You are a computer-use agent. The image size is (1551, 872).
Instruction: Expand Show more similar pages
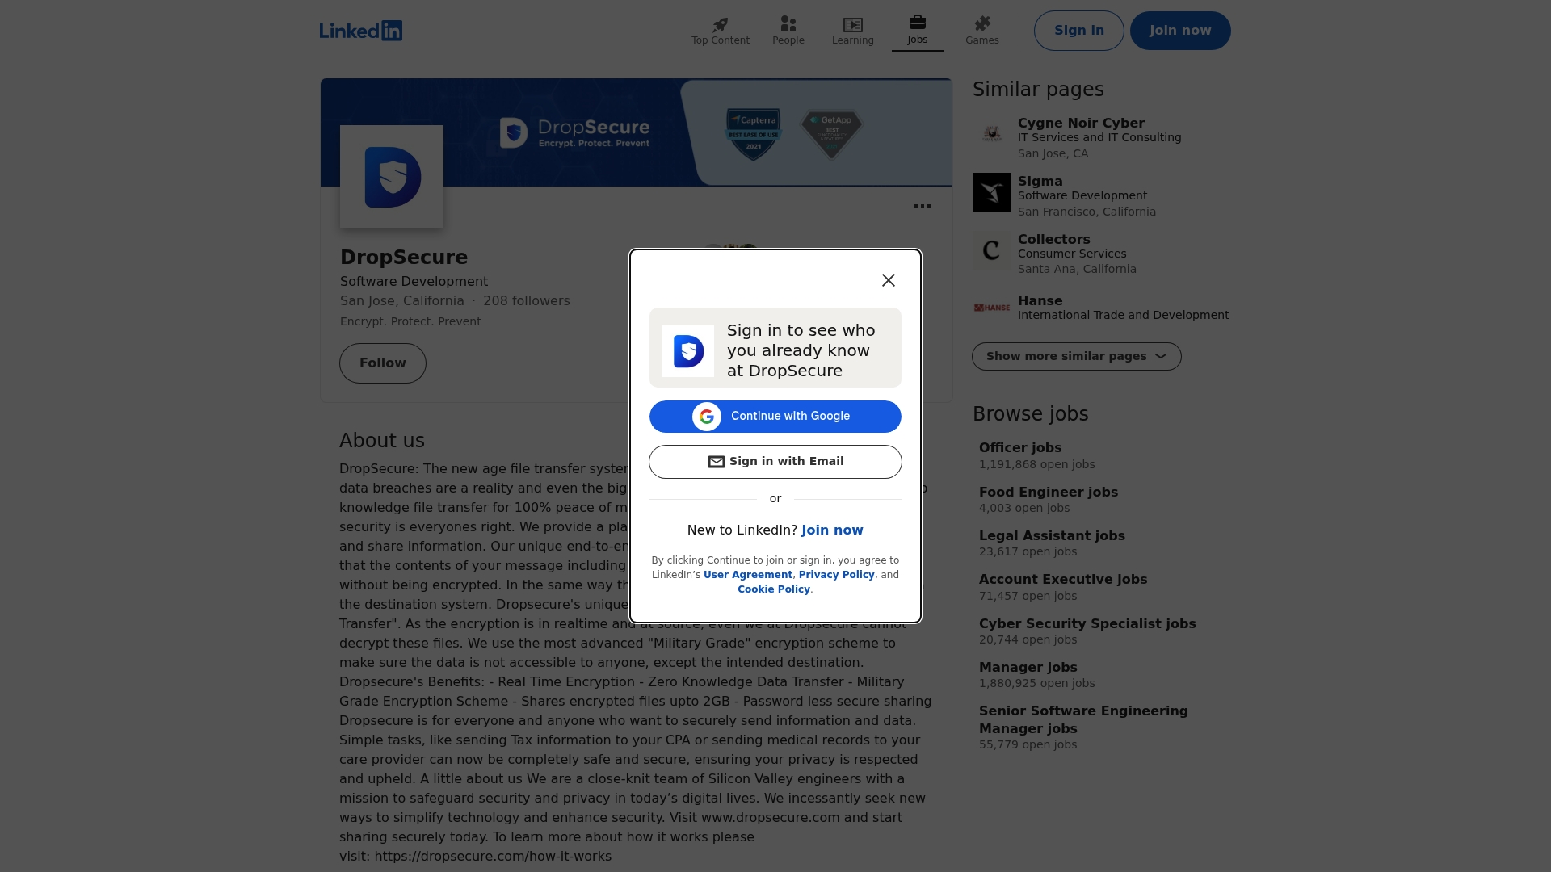click(x=1077, y=357)
